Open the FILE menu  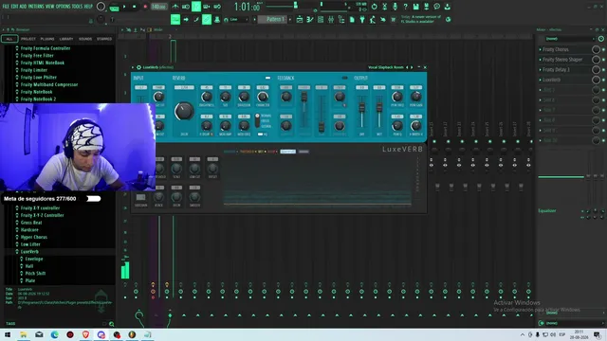6,7
